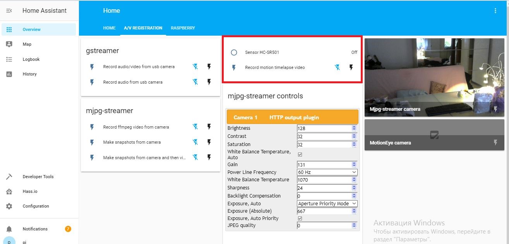509x244 pixels.
Task: Adjust the Saturation spinner arrows
Action: coord(354,144)
